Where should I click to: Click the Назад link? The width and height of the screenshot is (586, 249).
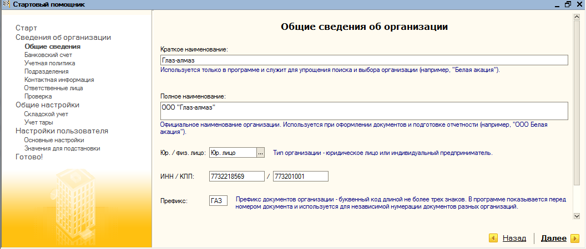514,238
